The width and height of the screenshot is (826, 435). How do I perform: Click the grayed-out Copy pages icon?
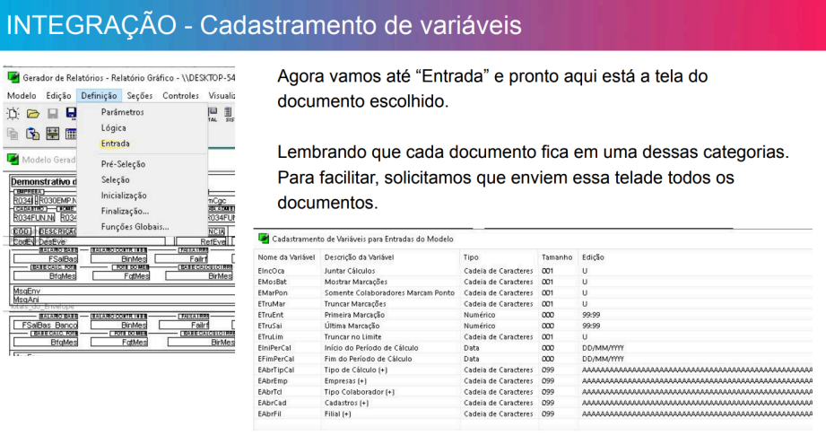click(13, 134)
